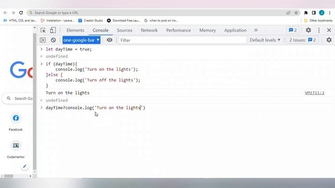
Task: Activate the inspect element picker
Action: point(43,30)
